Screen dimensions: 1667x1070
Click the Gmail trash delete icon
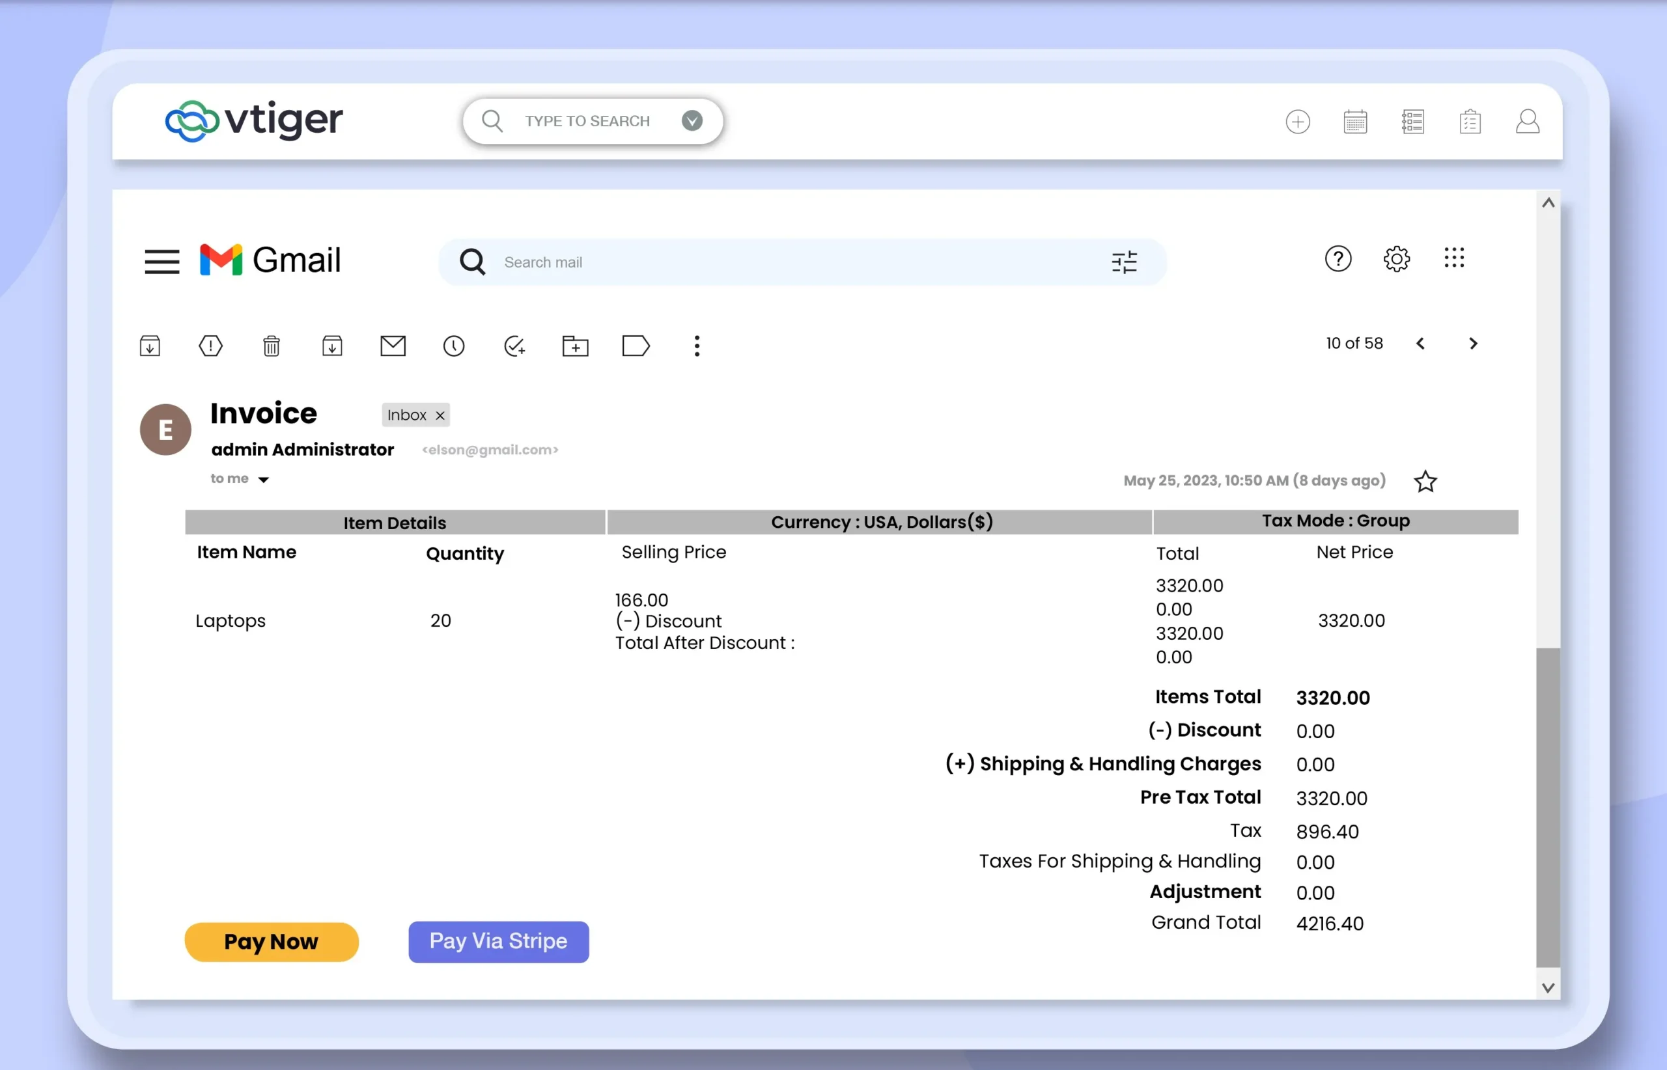[271, 346]
